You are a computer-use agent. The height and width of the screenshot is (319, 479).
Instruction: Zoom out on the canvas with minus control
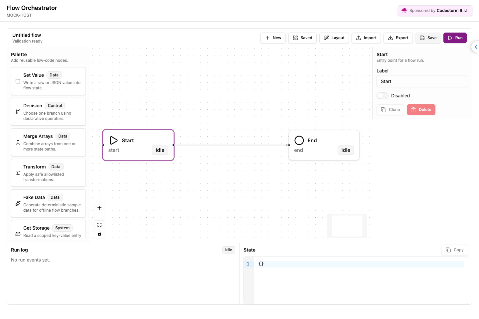(x=99, y=216)
